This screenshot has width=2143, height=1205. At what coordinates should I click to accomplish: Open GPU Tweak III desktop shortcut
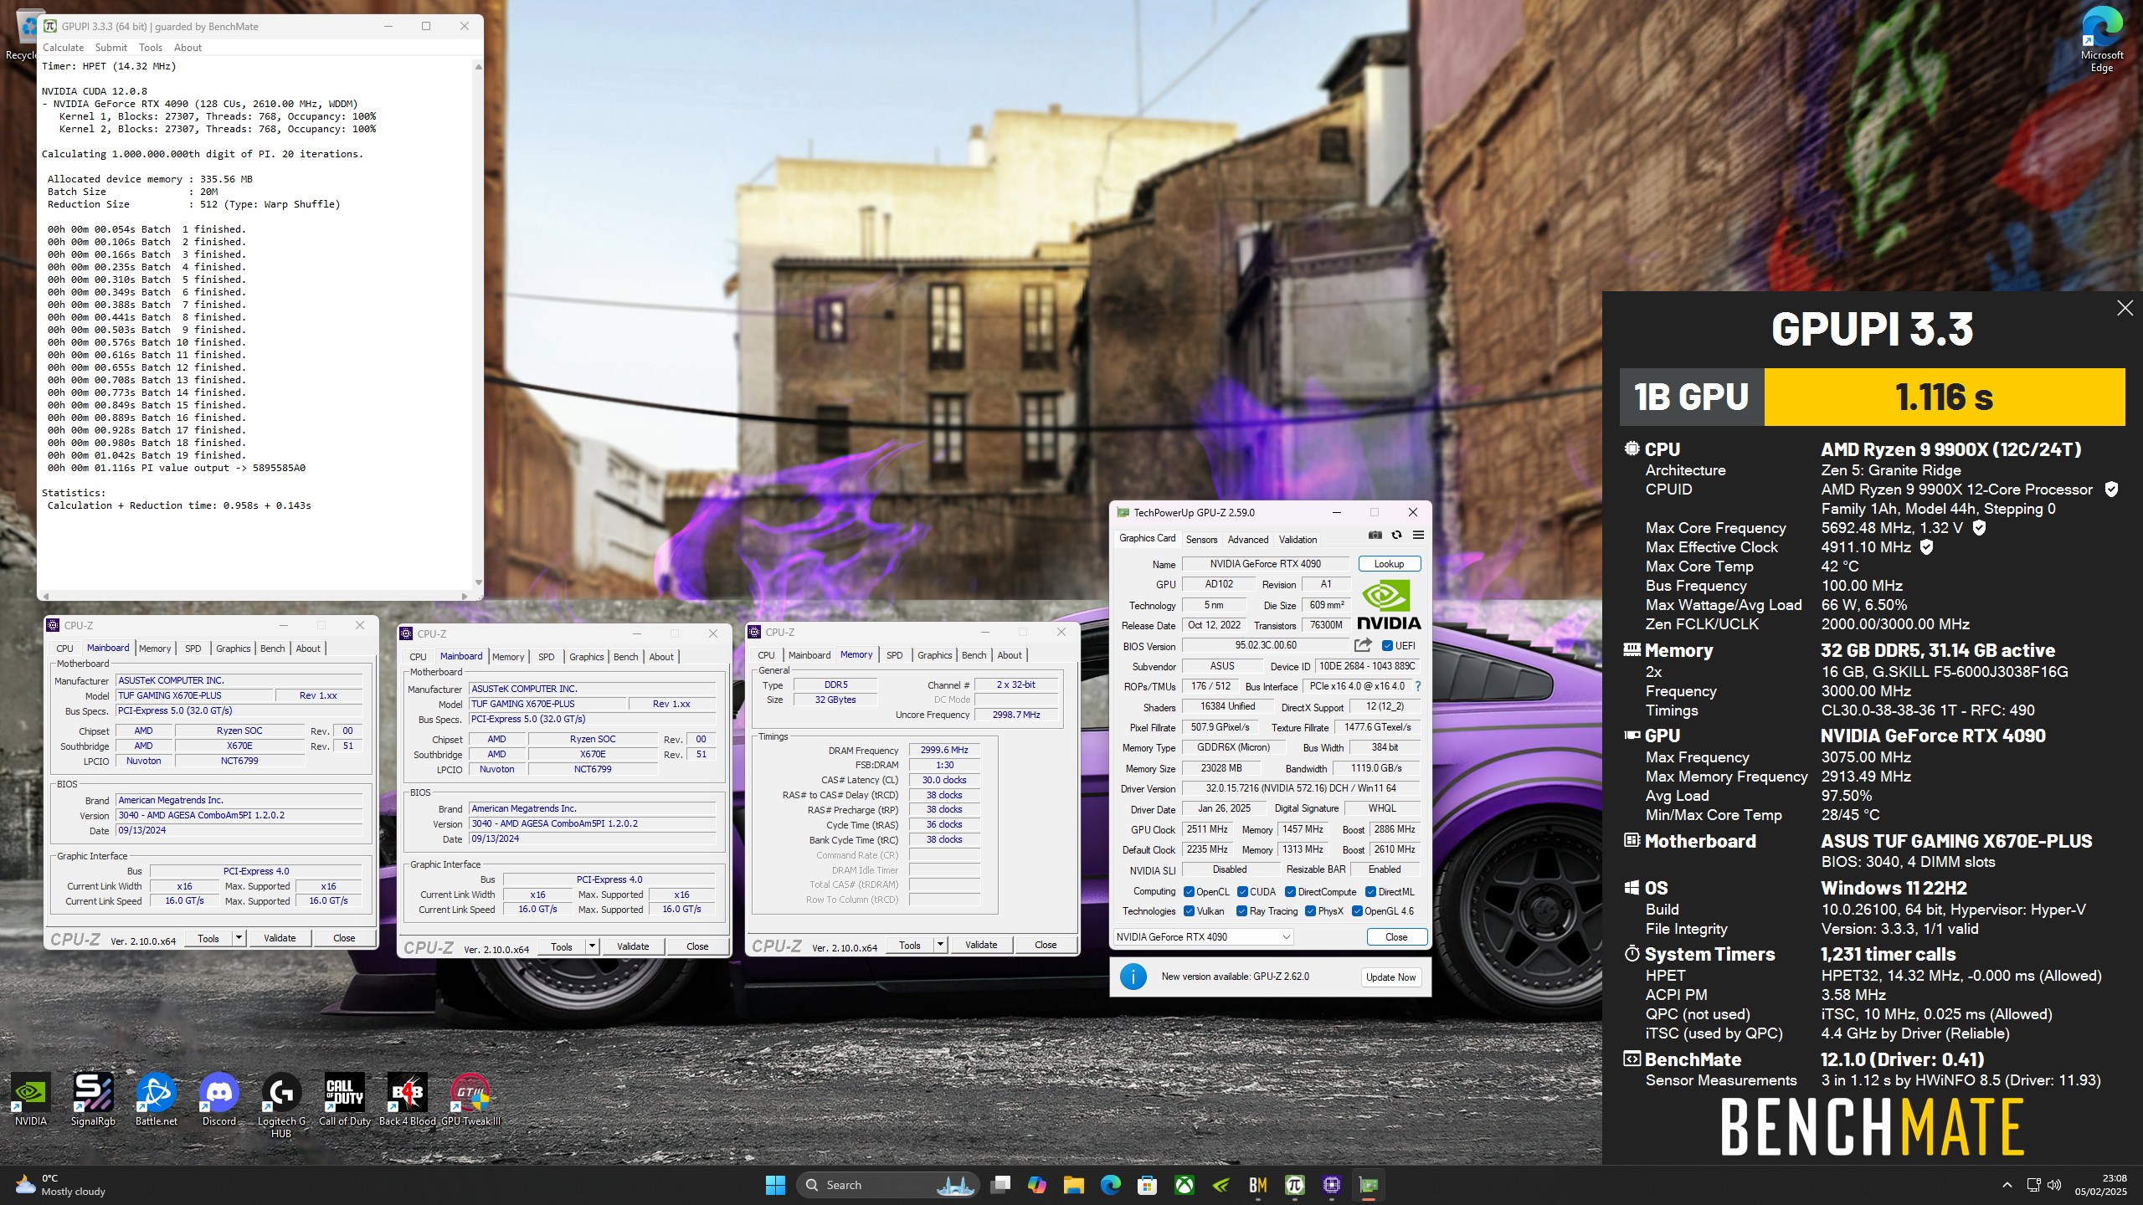pyautogui.click(x=470, y=1100)
